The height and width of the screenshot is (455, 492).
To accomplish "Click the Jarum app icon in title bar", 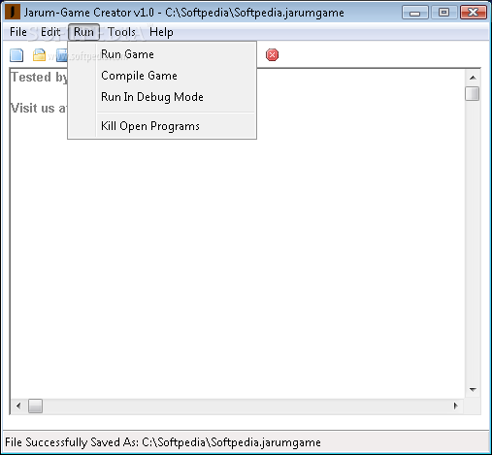I will [x=13, y=13].
